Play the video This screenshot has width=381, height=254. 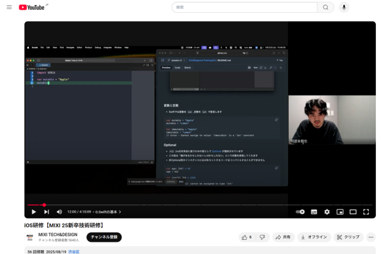[34, 212]
